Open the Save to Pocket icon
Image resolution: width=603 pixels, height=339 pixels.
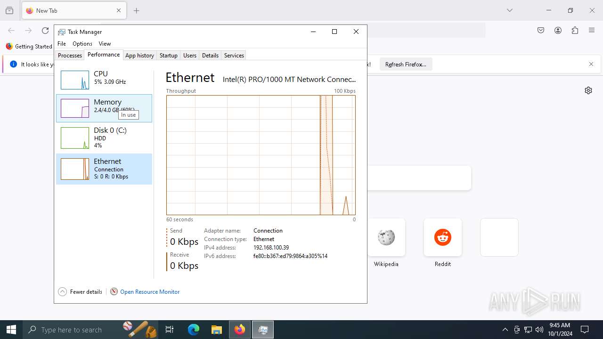click(541, 31)
